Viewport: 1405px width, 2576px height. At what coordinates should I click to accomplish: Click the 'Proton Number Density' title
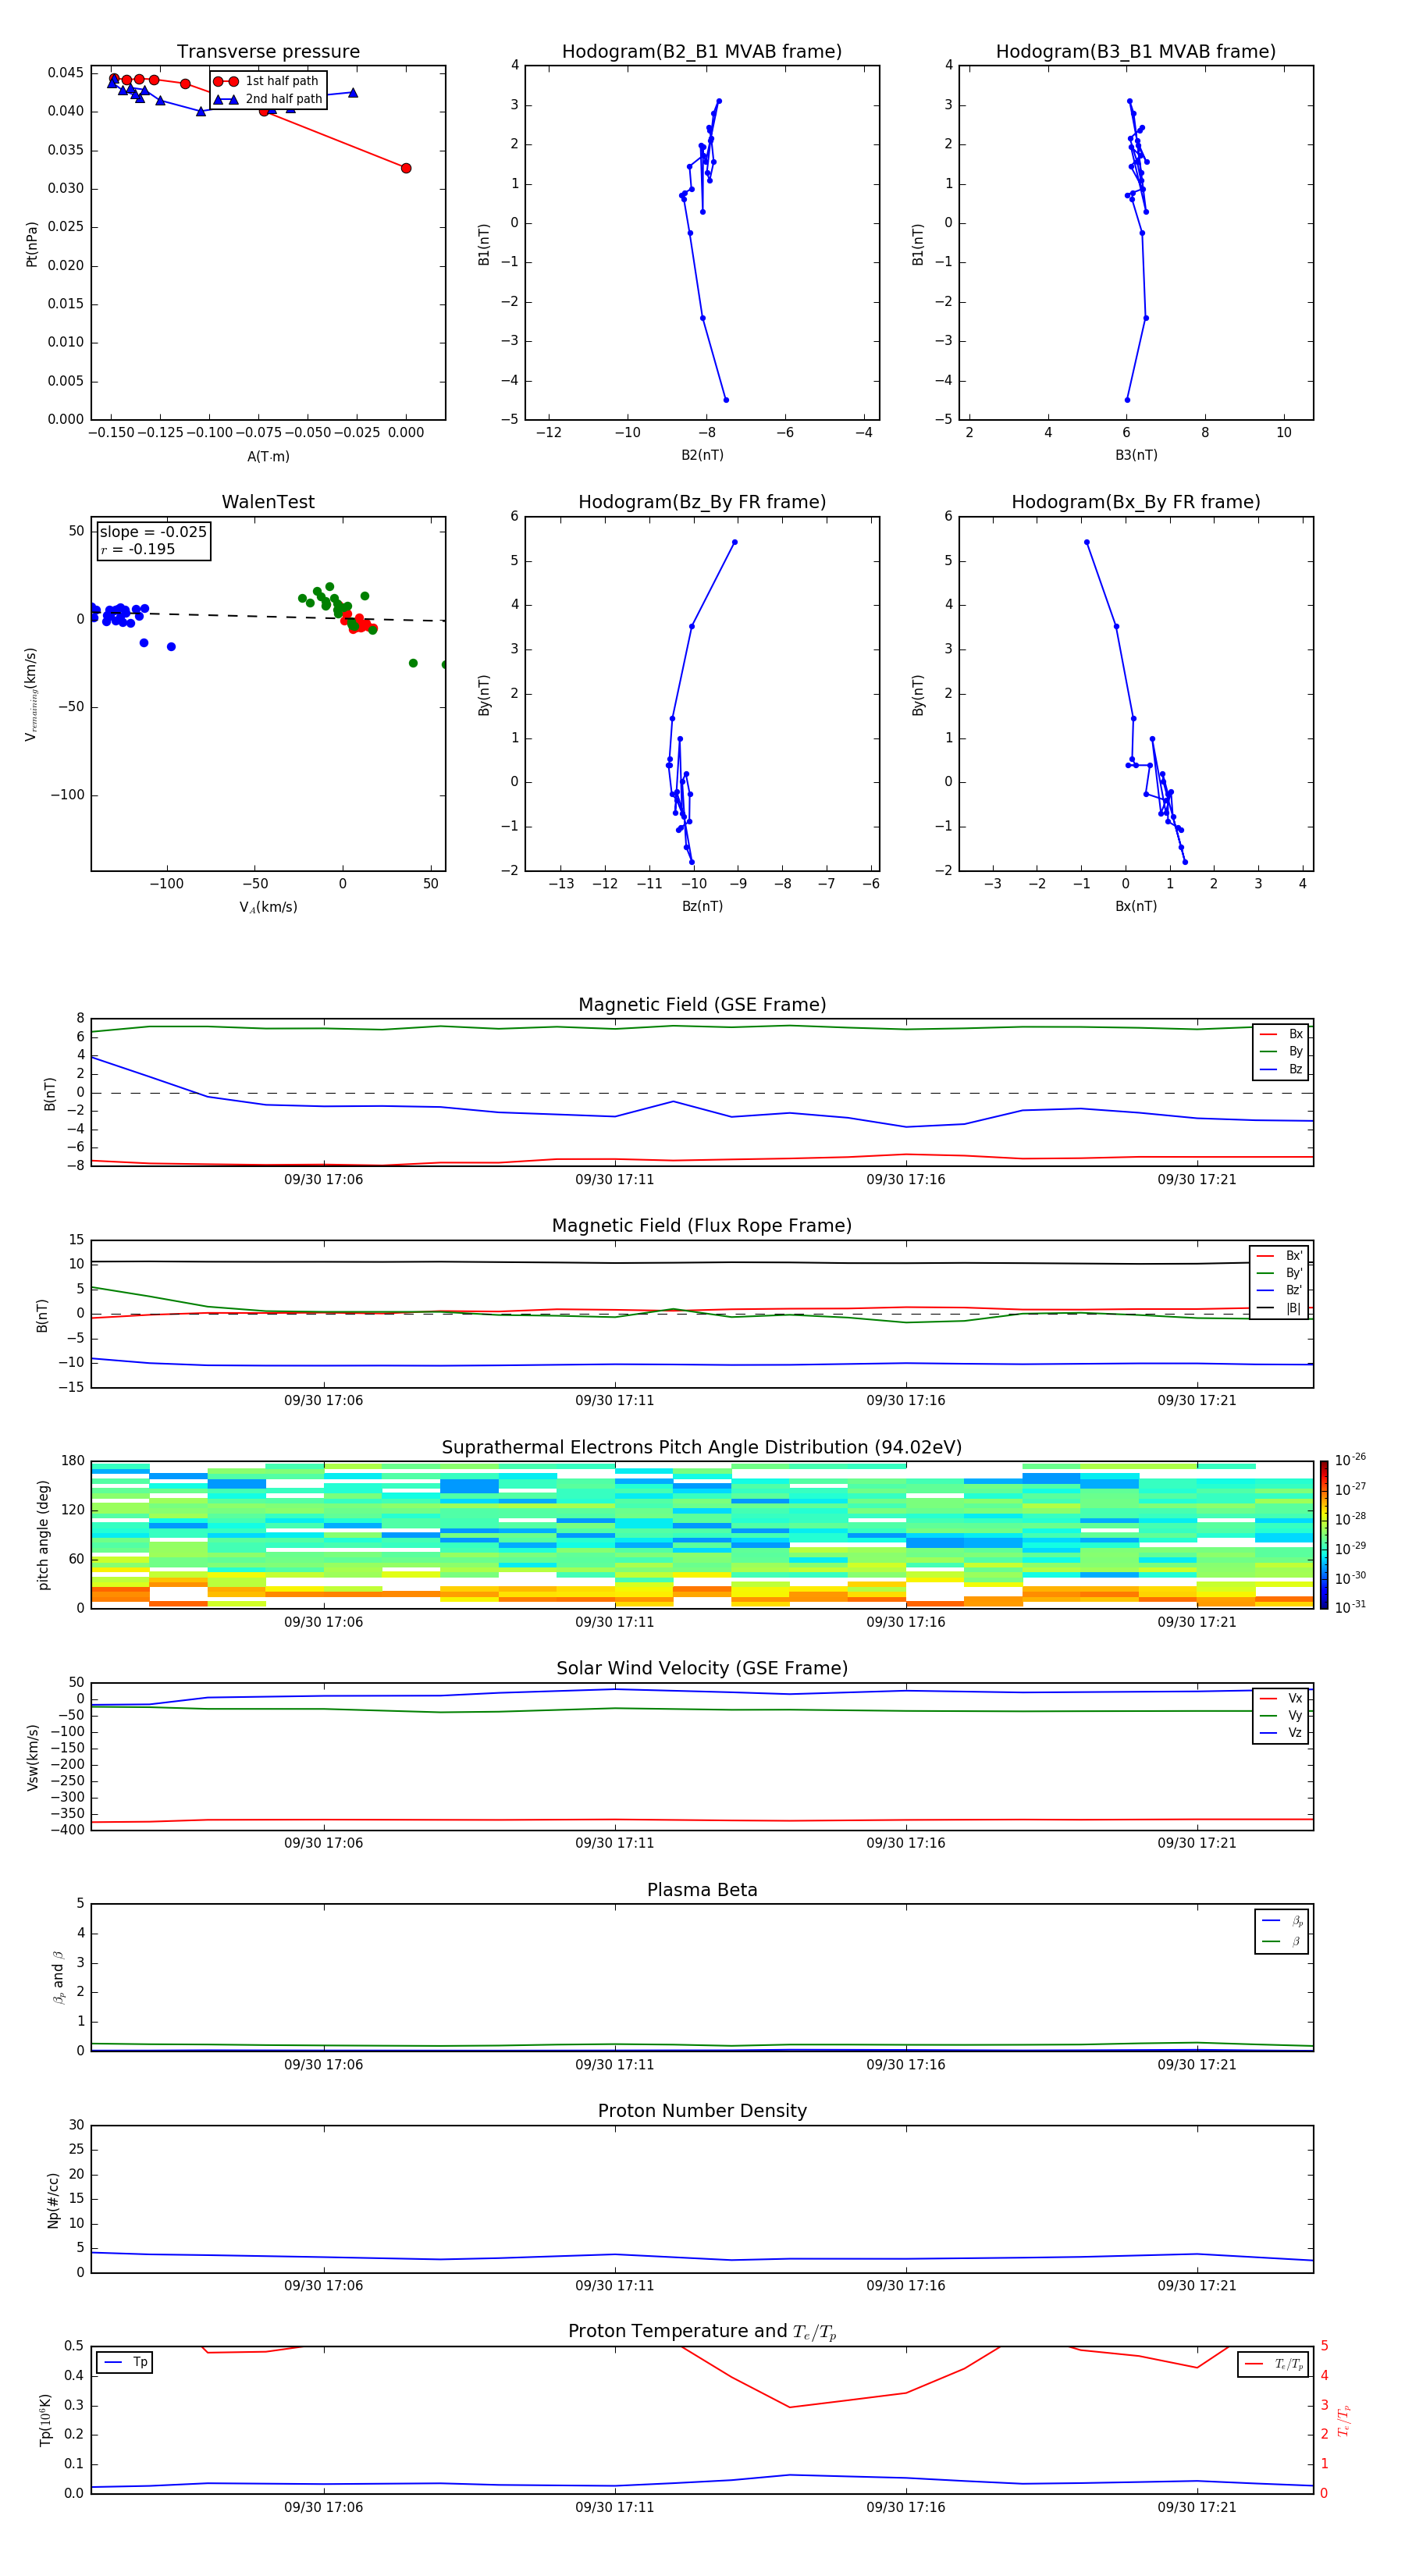point(702,2111)
